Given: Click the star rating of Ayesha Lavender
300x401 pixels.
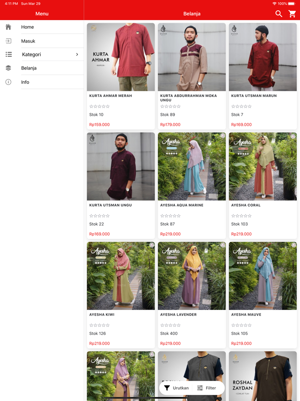Looking at the screenshot, I should coord(170,325).
